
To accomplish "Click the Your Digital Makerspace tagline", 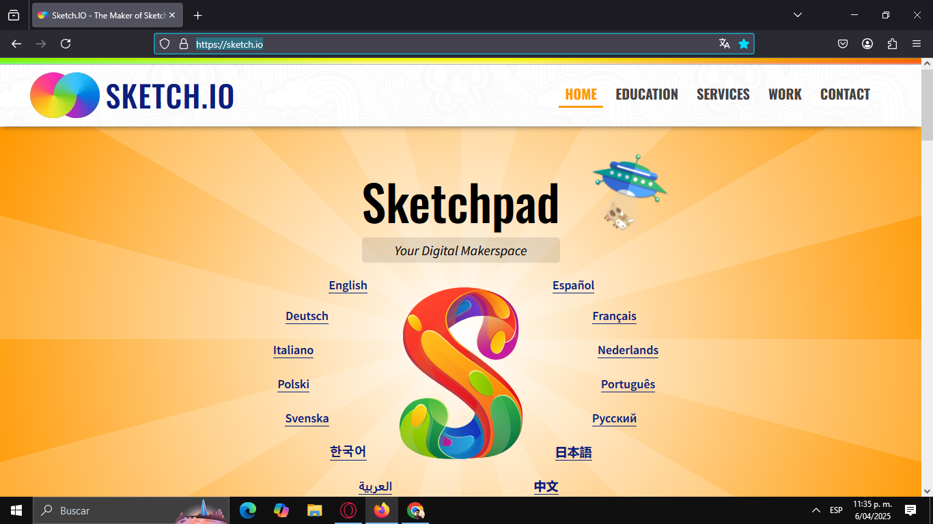I will (460, 250).
